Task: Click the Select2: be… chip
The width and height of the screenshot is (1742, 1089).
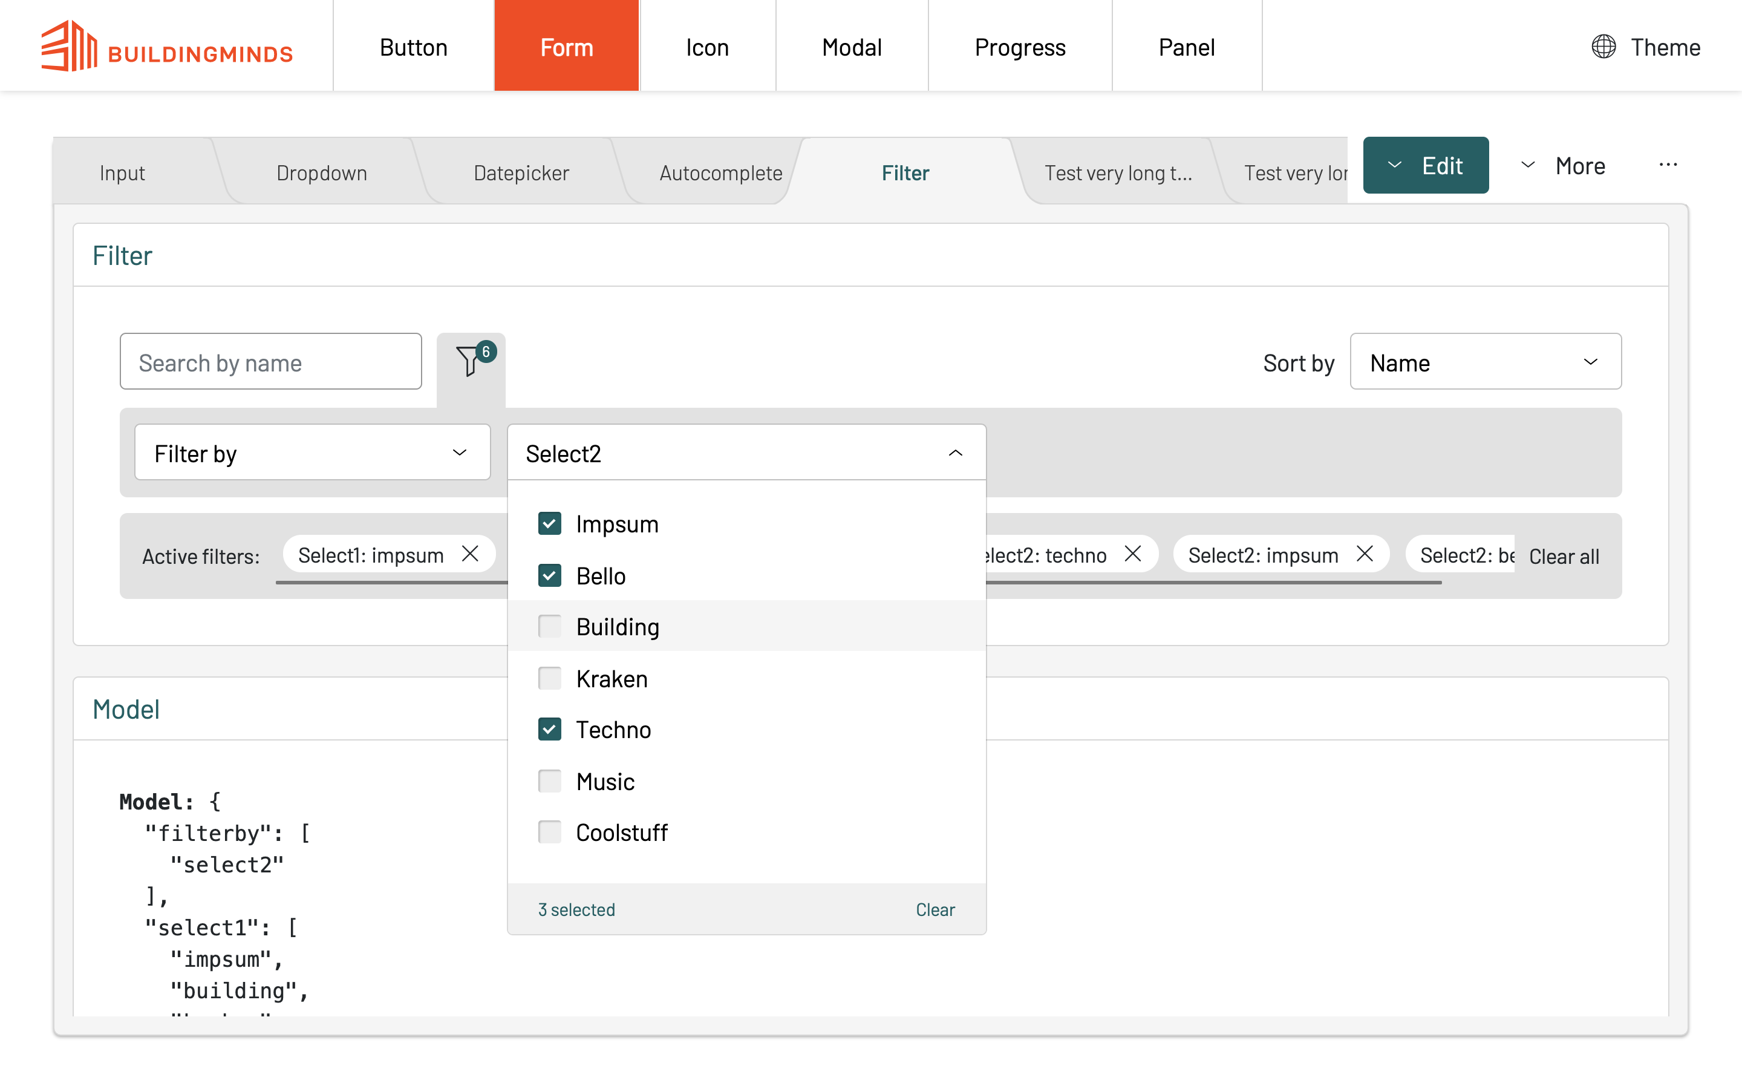Action: (x=1460, y=554)
